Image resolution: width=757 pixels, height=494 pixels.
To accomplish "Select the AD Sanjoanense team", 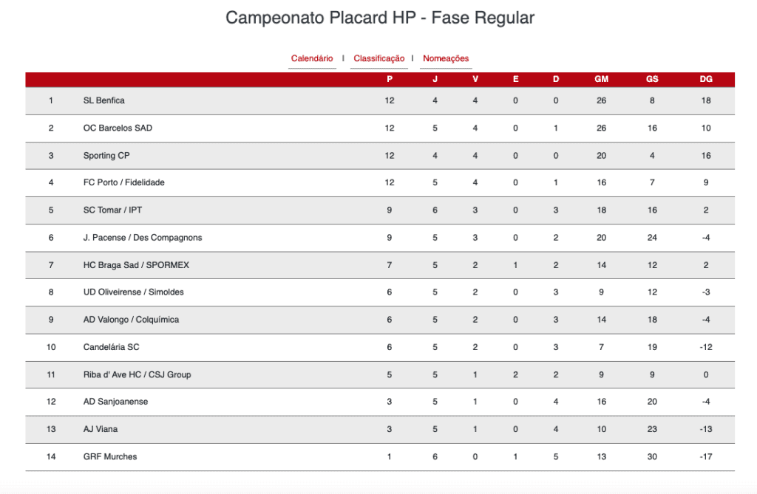I will click(x=115, y=402).
